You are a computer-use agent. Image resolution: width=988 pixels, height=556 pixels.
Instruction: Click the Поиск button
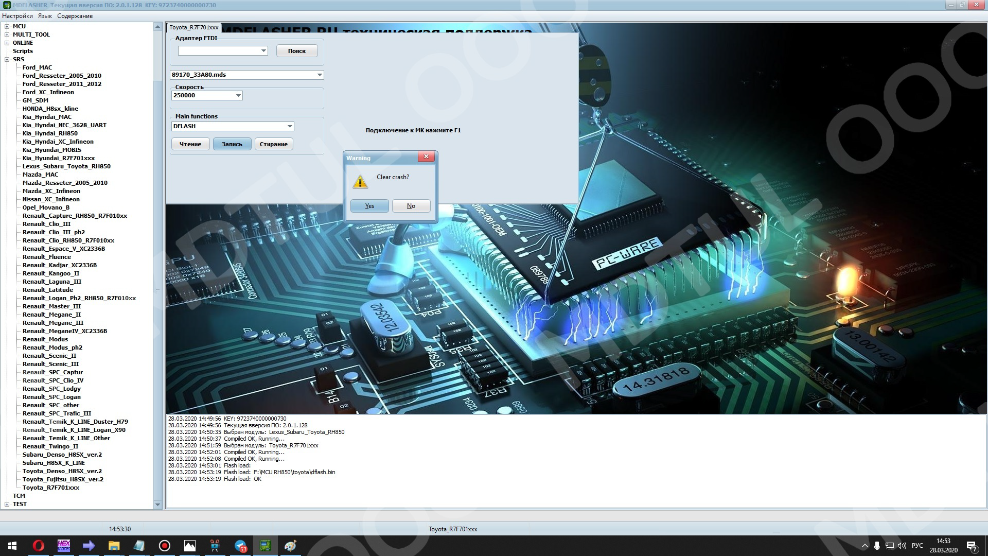pyautogui.click(x=297, y=51)
